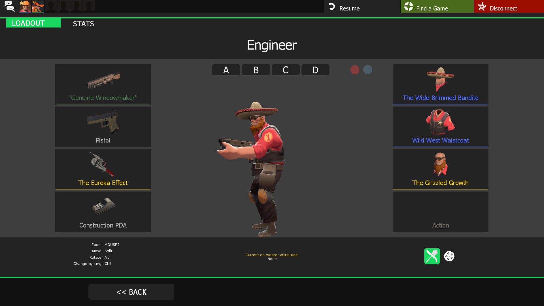Viewport: 544px width, 306px height.
Task: Select the blue team color swatch
Action: [367, 70]
